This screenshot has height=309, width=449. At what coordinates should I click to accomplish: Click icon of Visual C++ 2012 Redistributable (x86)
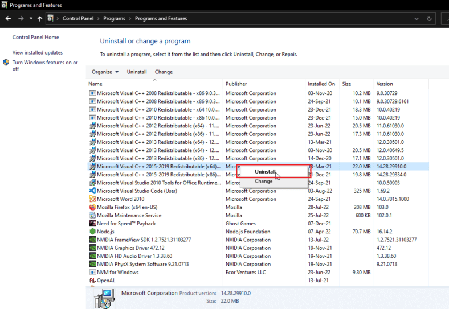tap(92, 134)
